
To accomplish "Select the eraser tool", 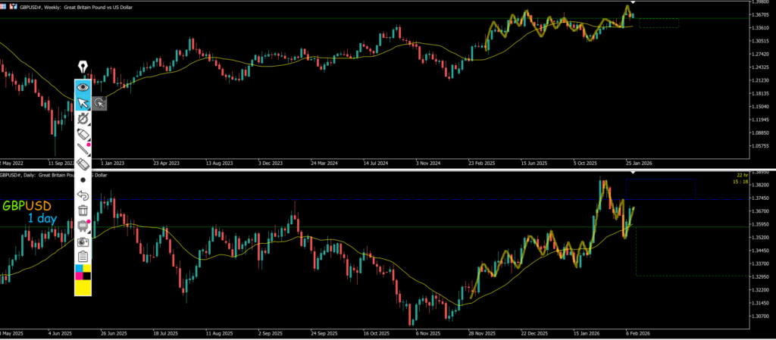I will (x=83, y=164).
